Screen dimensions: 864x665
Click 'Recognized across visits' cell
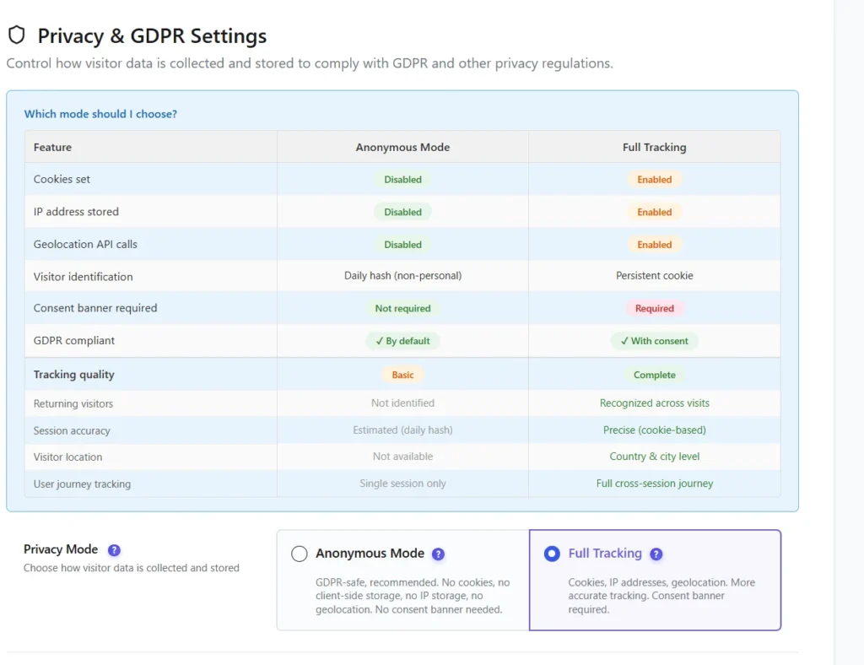(655, 403)
